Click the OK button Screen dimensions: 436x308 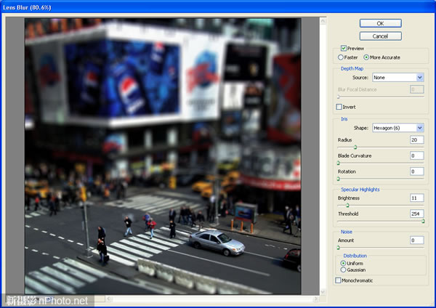(380, 23)
